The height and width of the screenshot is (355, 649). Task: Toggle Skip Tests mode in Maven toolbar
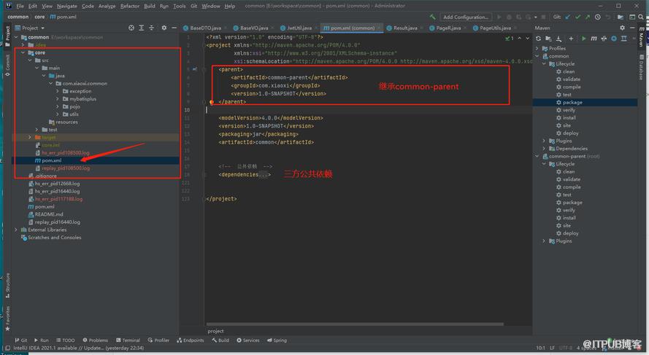(x=614, y=39)
